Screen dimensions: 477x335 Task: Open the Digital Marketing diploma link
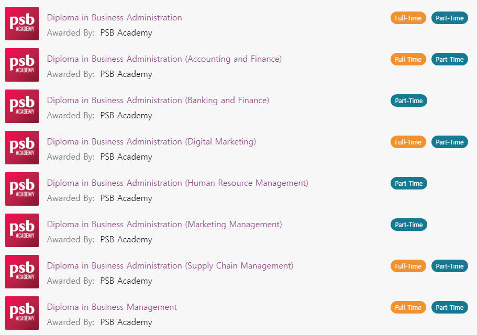tap(151, 142)
